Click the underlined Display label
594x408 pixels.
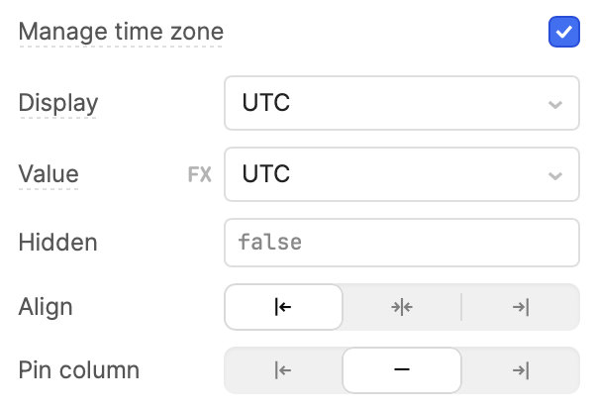[x=58, y=103]
